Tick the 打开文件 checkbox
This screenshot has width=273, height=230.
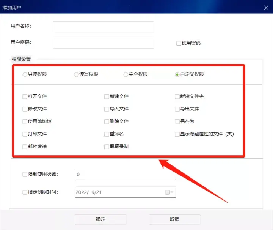pyautogui.click(x=25, y=96)
